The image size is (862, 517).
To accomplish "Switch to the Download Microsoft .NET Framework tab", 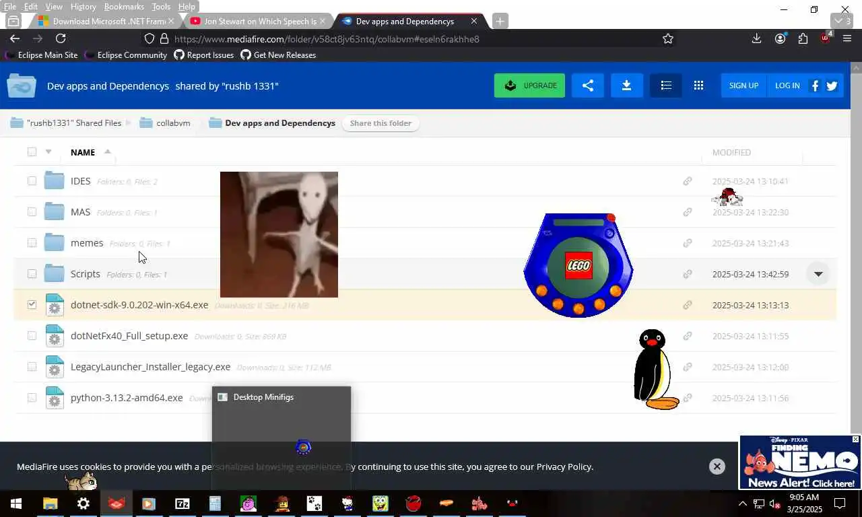I will click(x=106, y=21).
